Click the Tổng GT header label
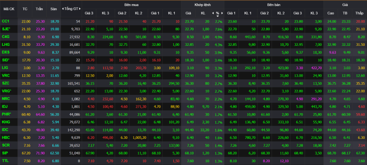Screen dimensions: 367x165 tap(72, 9)
